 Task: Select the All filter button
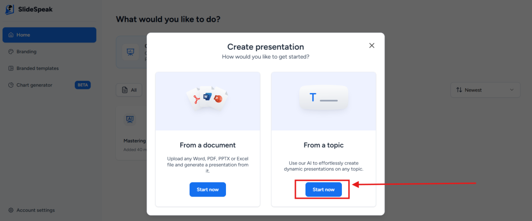click(x=129, y=90)
